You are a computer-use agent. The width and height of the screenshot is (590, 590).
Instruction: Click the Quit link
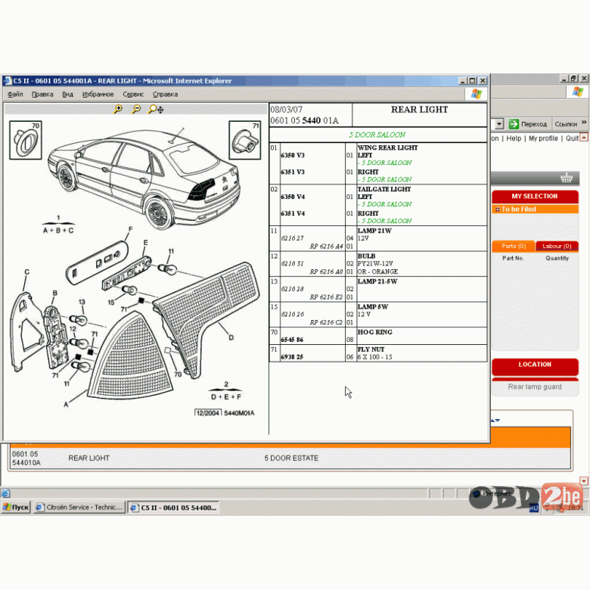click(572, 138)
